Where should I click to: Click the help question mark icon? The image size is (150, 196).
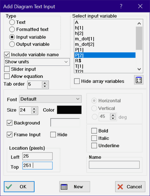(x=121, y=6)
